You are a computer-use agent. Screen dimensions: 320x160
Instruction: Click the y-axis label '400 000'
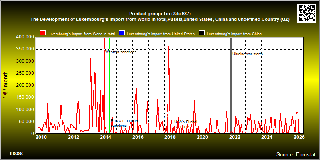coord(25,37)
